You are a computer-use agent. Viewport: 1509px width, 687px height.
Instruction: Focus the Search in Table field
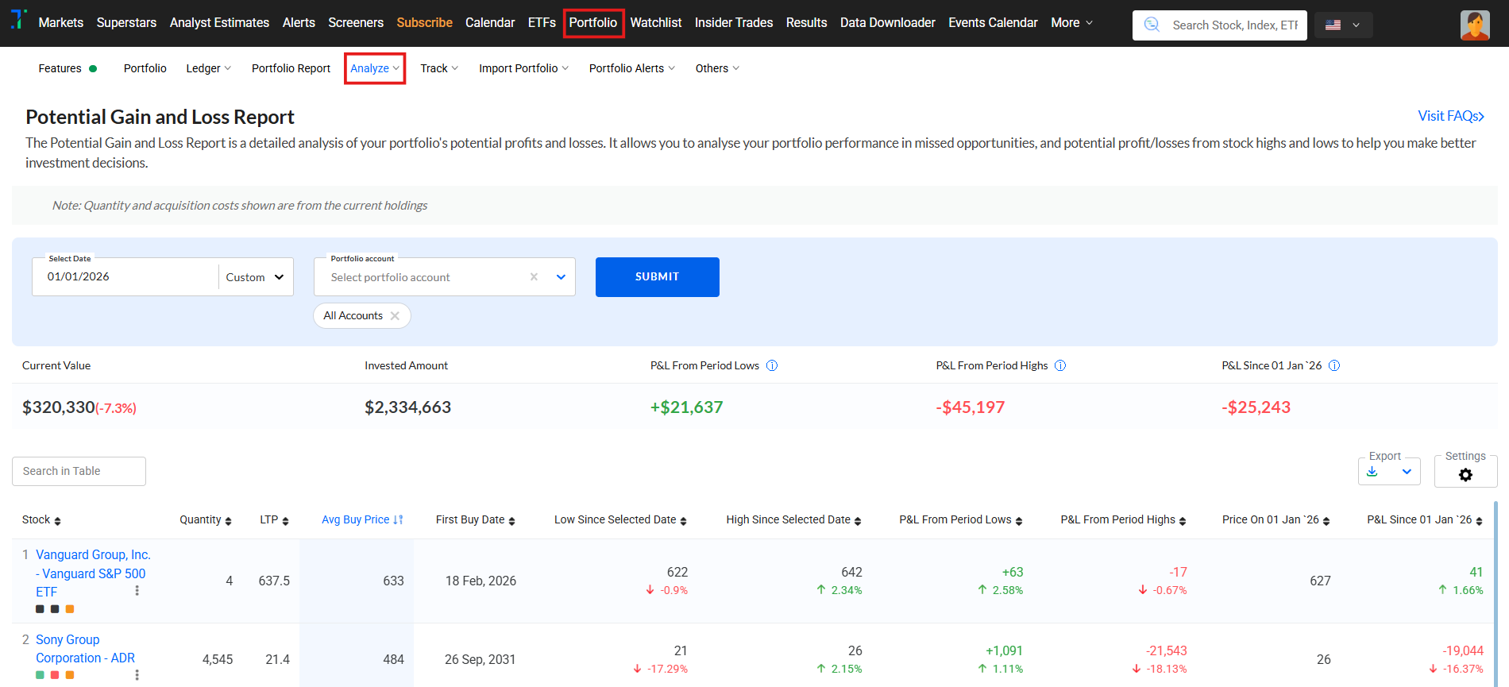click(79, 472)
